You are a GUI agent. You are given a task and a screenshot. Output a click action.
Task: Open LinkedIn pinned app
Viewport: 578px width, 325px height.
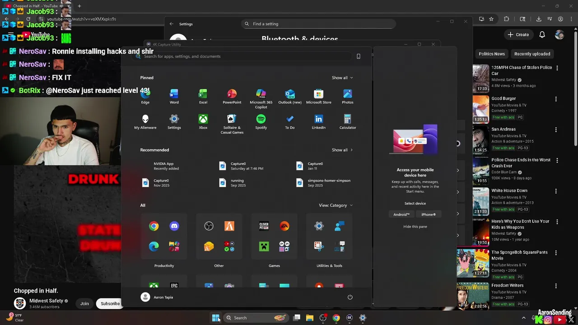coord(319,122)
